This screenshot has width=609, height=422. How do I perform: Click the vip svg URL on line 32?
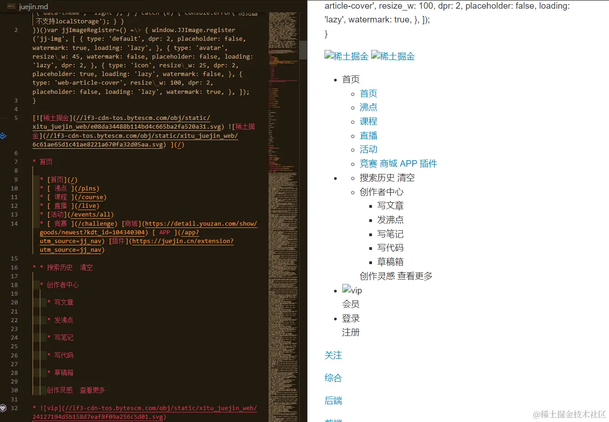(145, 412)
